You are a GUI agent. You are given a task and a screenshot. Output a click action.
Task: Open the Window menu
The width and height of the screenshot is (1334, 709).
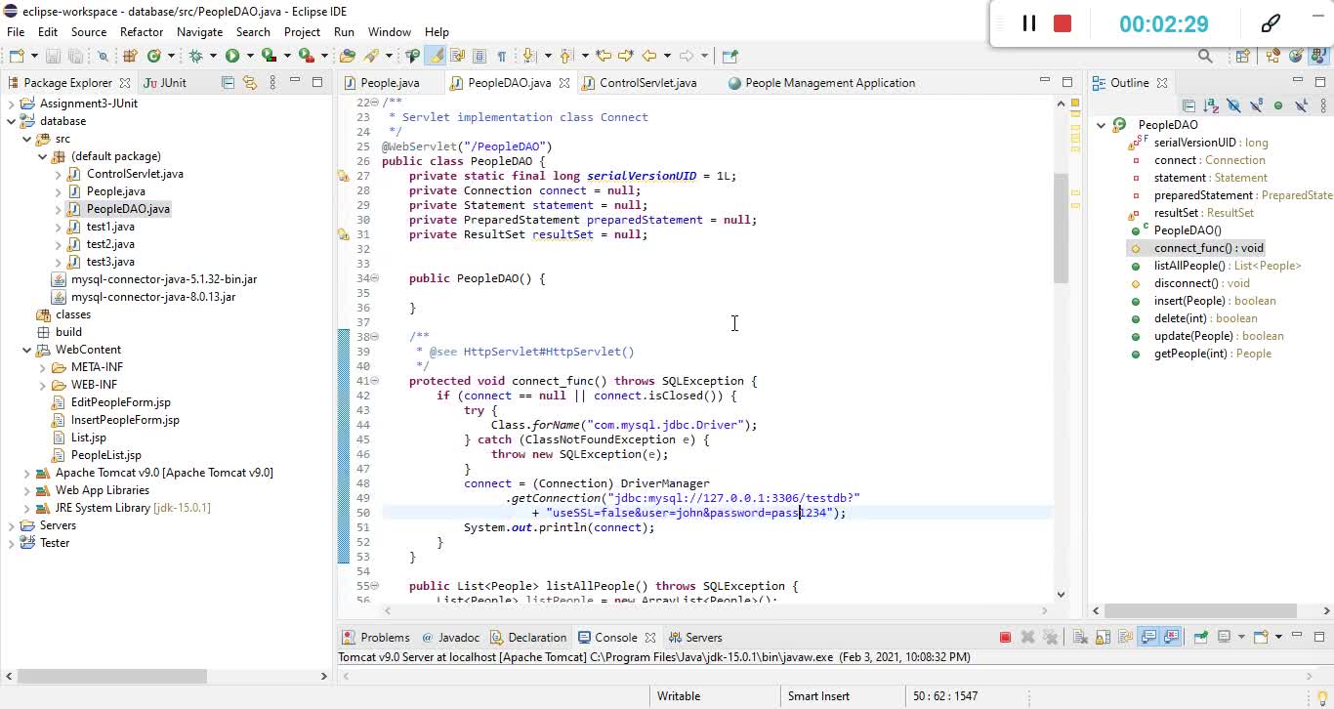(x=389, y=32)
